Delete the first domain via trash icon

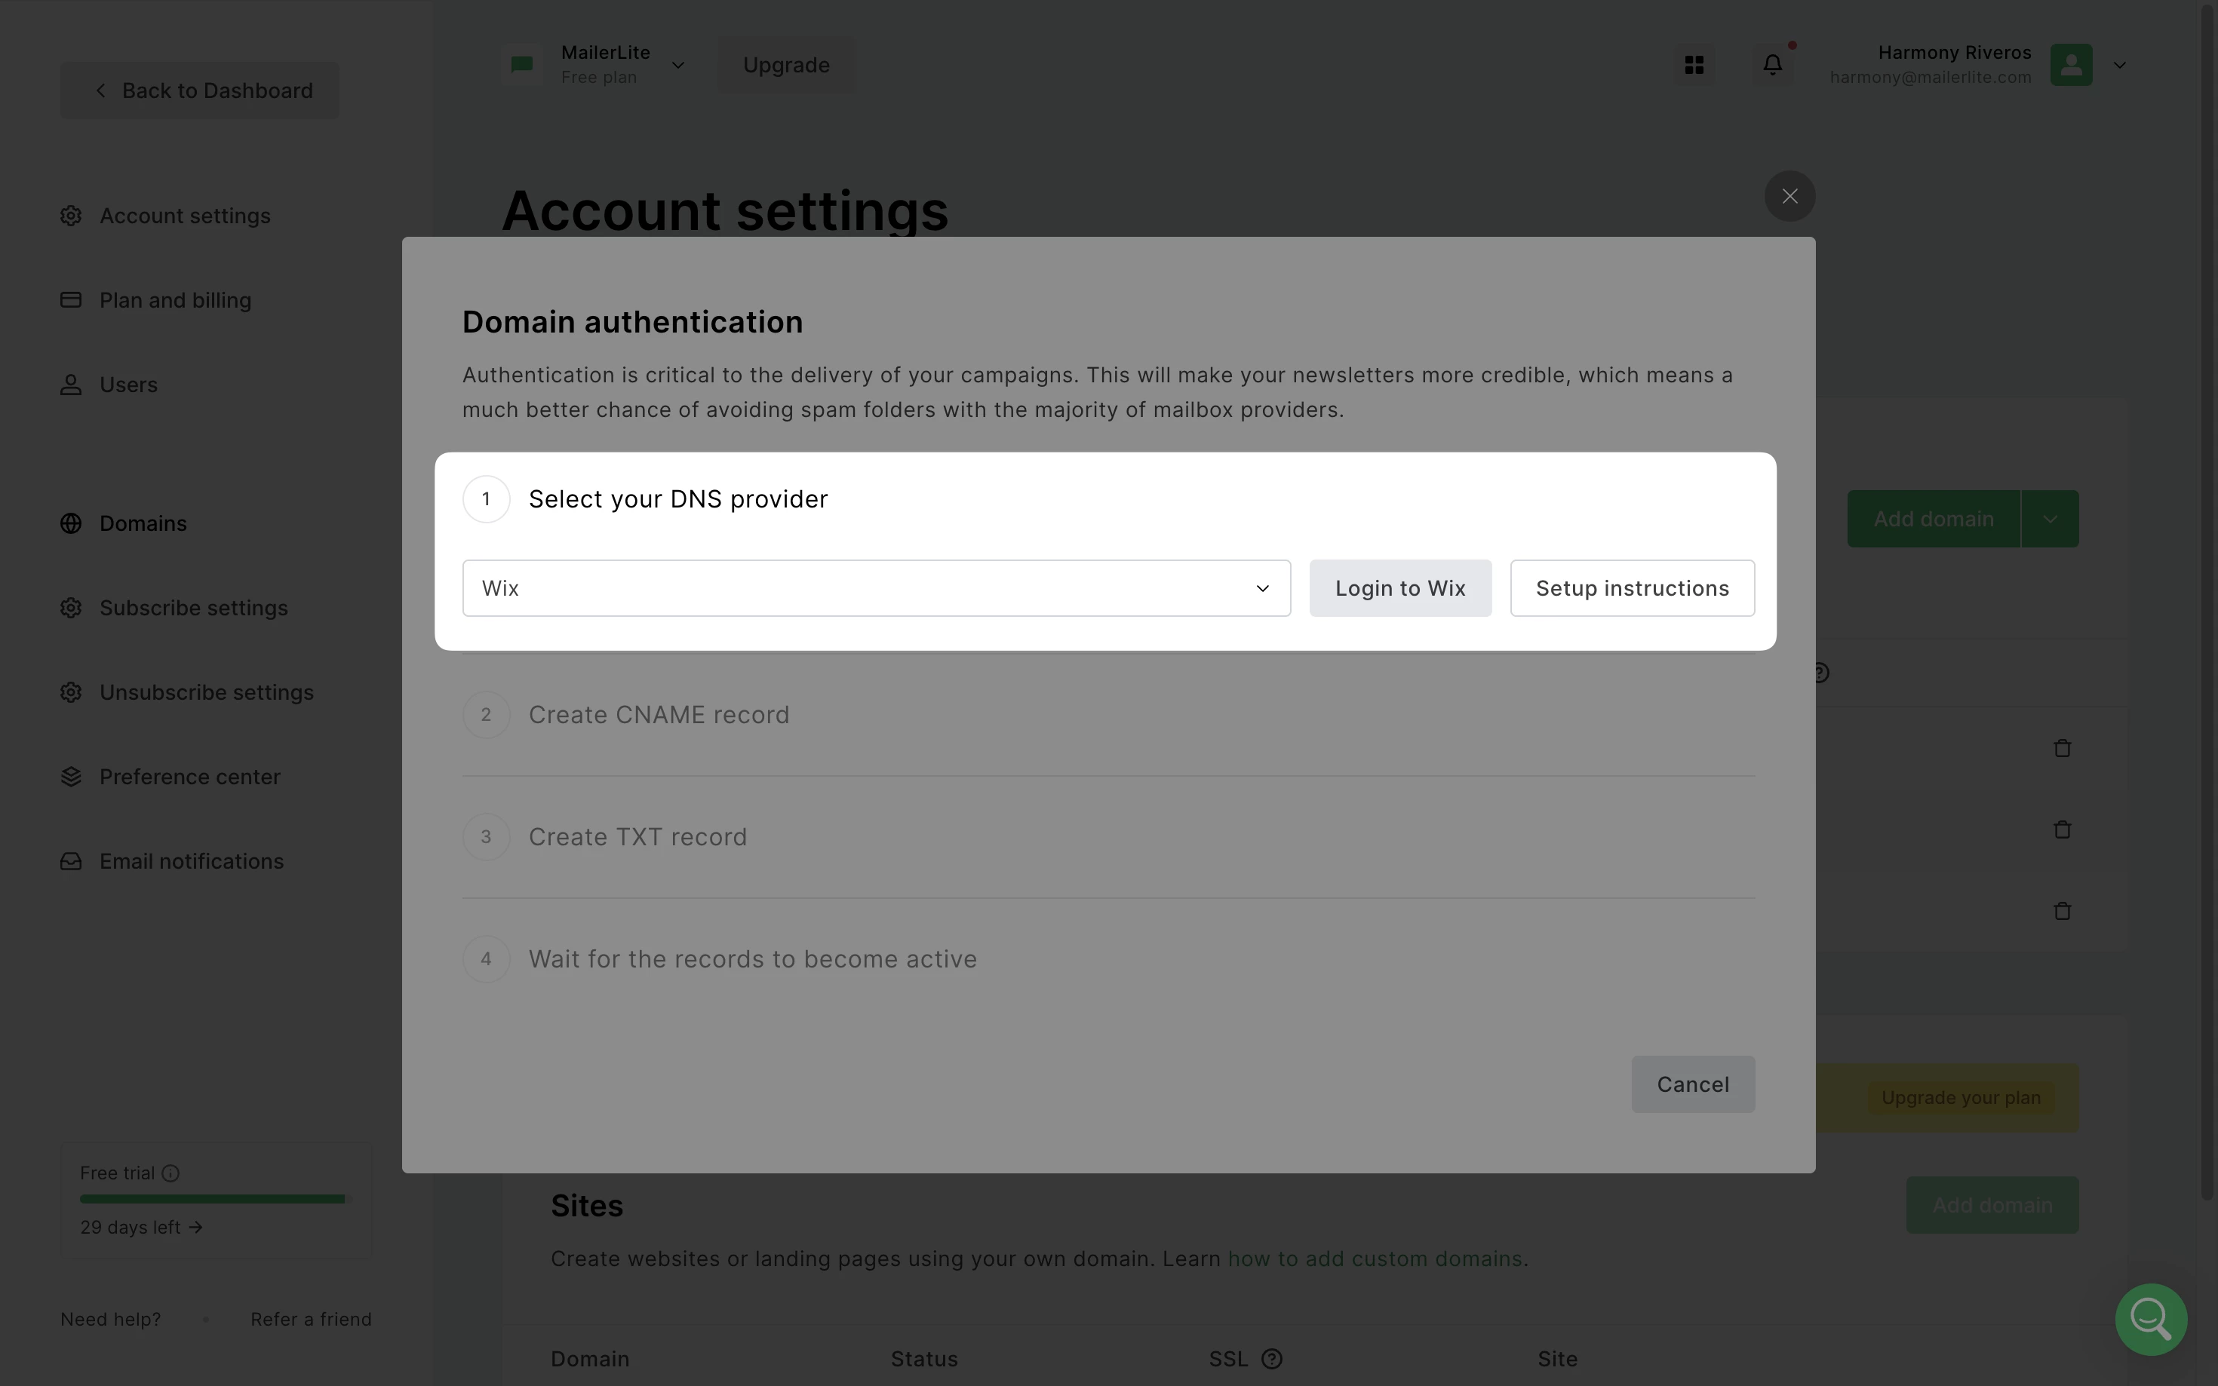[x=2062, y=749]
